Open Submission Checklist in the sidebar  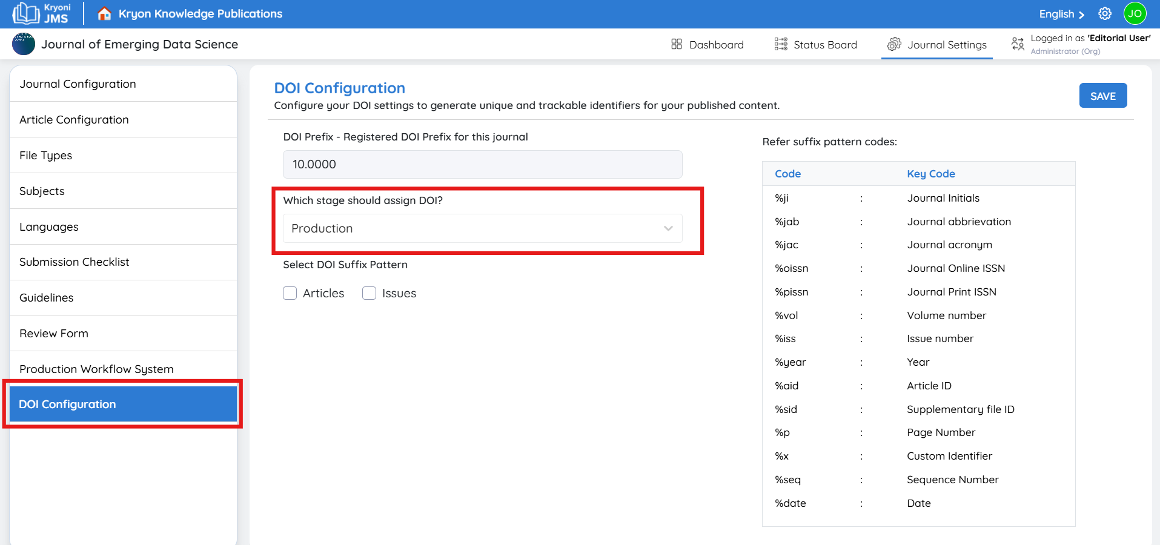coord(75,262)
